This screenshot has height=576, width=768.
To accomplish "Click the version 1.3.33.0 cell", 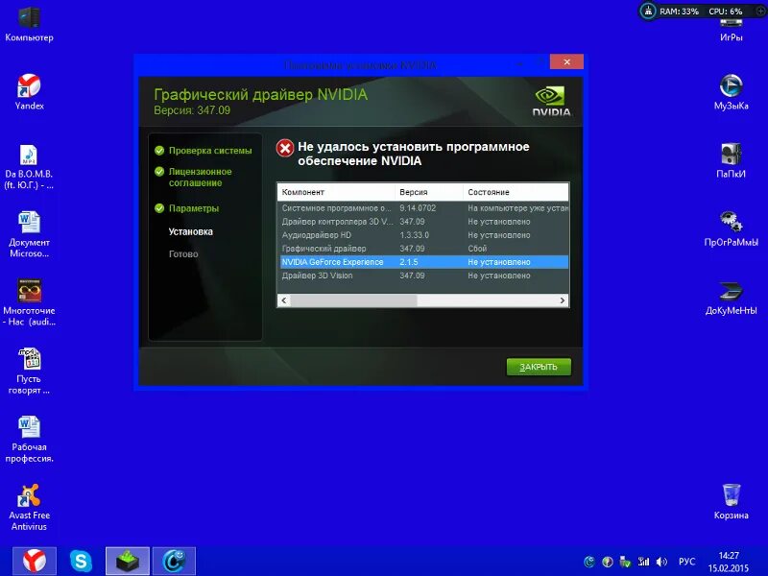I will 414,235.
